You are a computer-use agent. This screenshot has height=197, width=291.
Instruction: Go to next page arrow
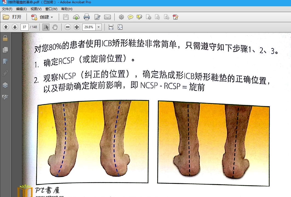pyautogui.click(x=15, y=27)
